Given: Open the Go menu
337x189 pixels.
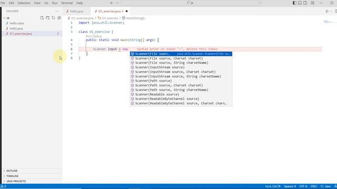Looking at the screenshot, I should point(46,3).
